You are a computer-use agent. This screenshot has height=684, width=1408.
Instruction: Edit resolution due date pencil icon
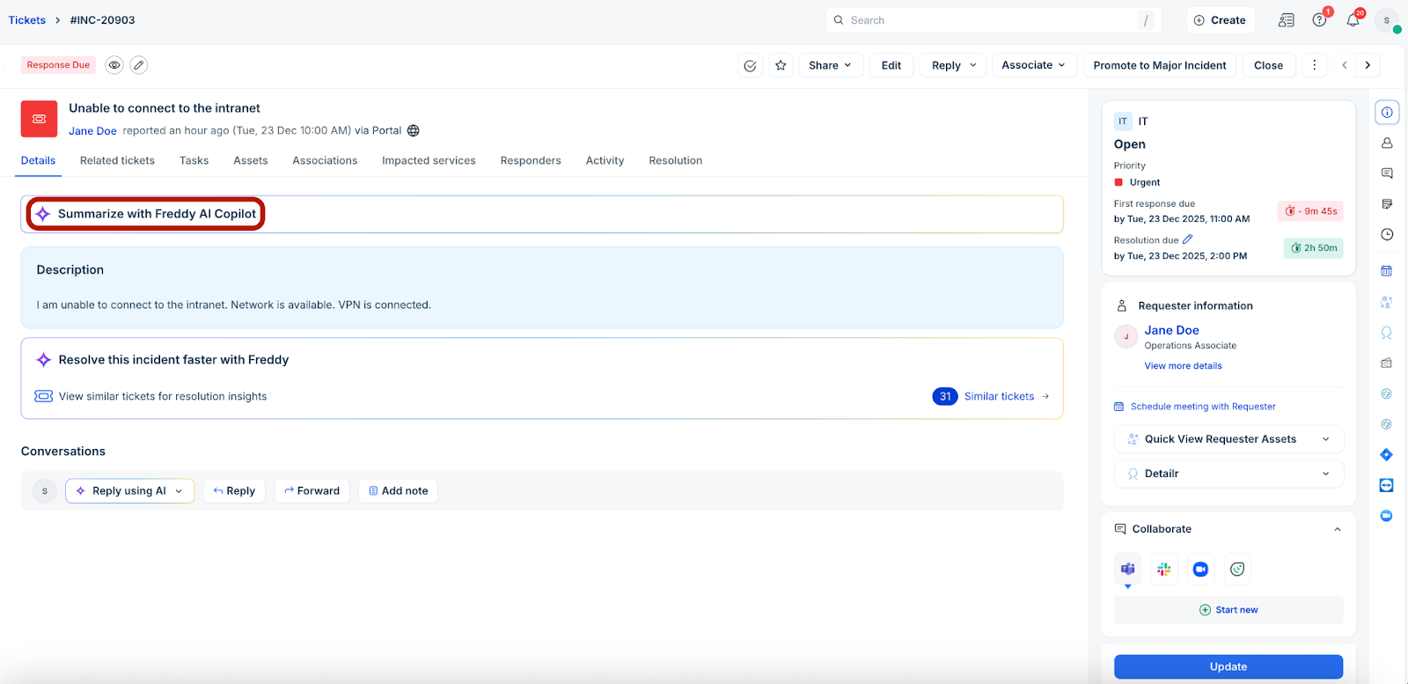pos(1187,239)
